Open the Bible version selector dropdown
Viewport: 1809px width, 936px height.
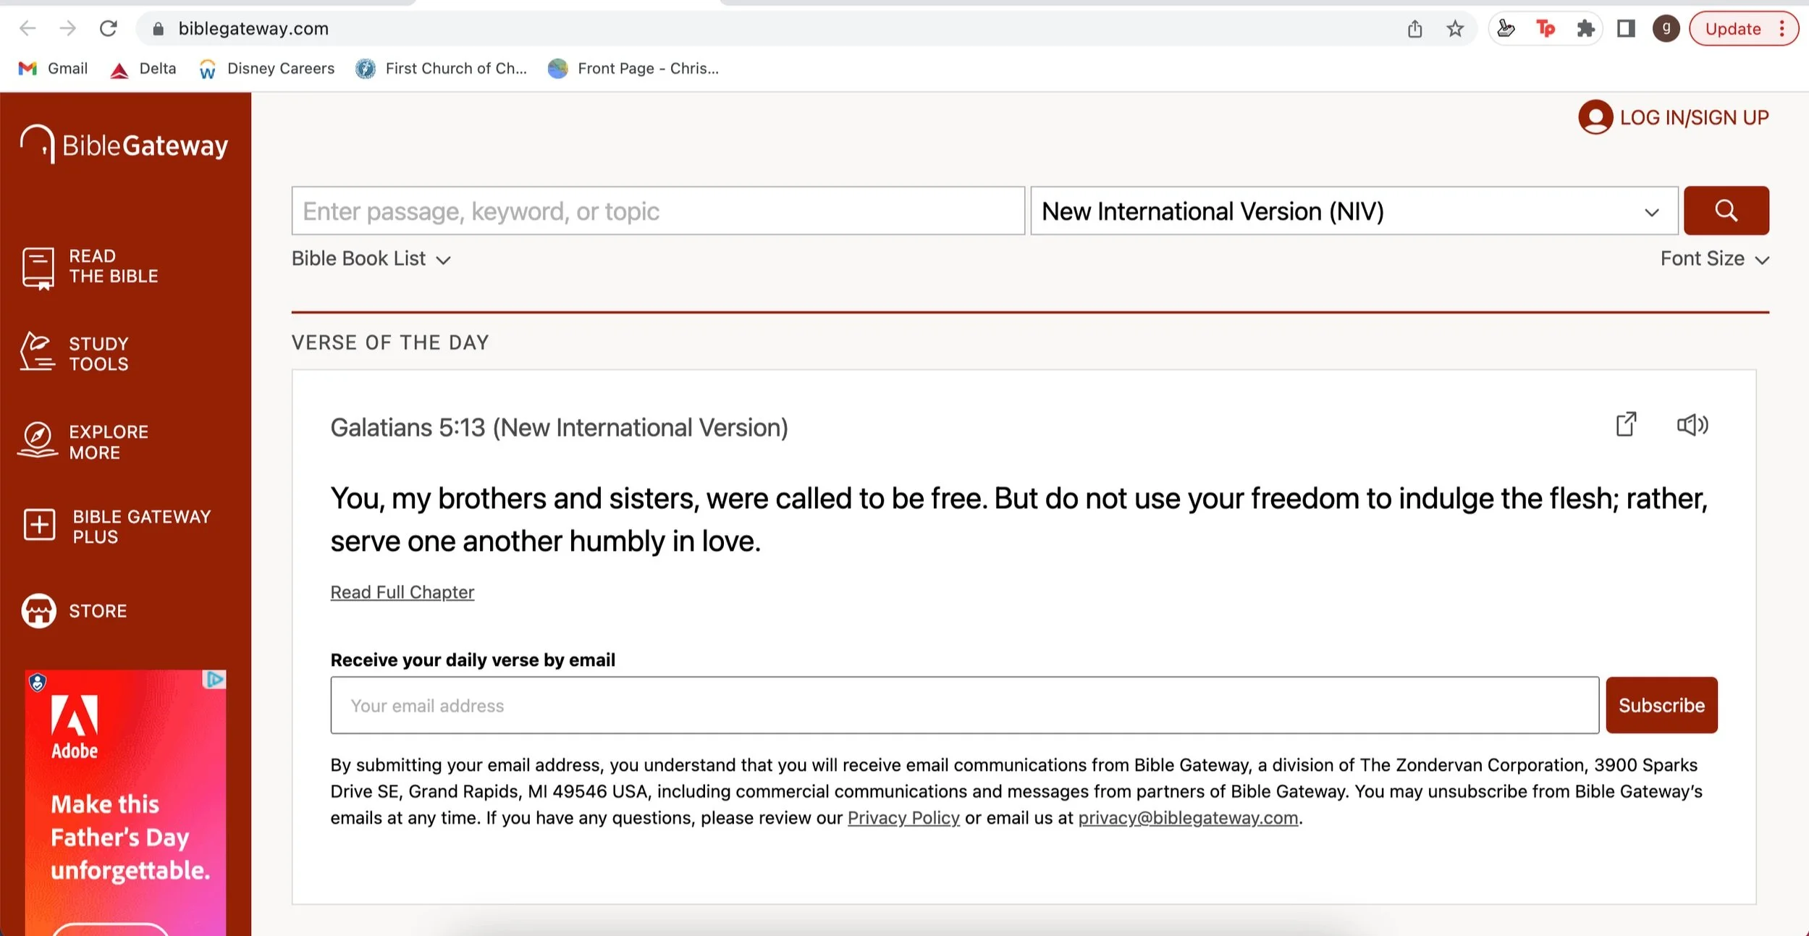(1353, 211)
